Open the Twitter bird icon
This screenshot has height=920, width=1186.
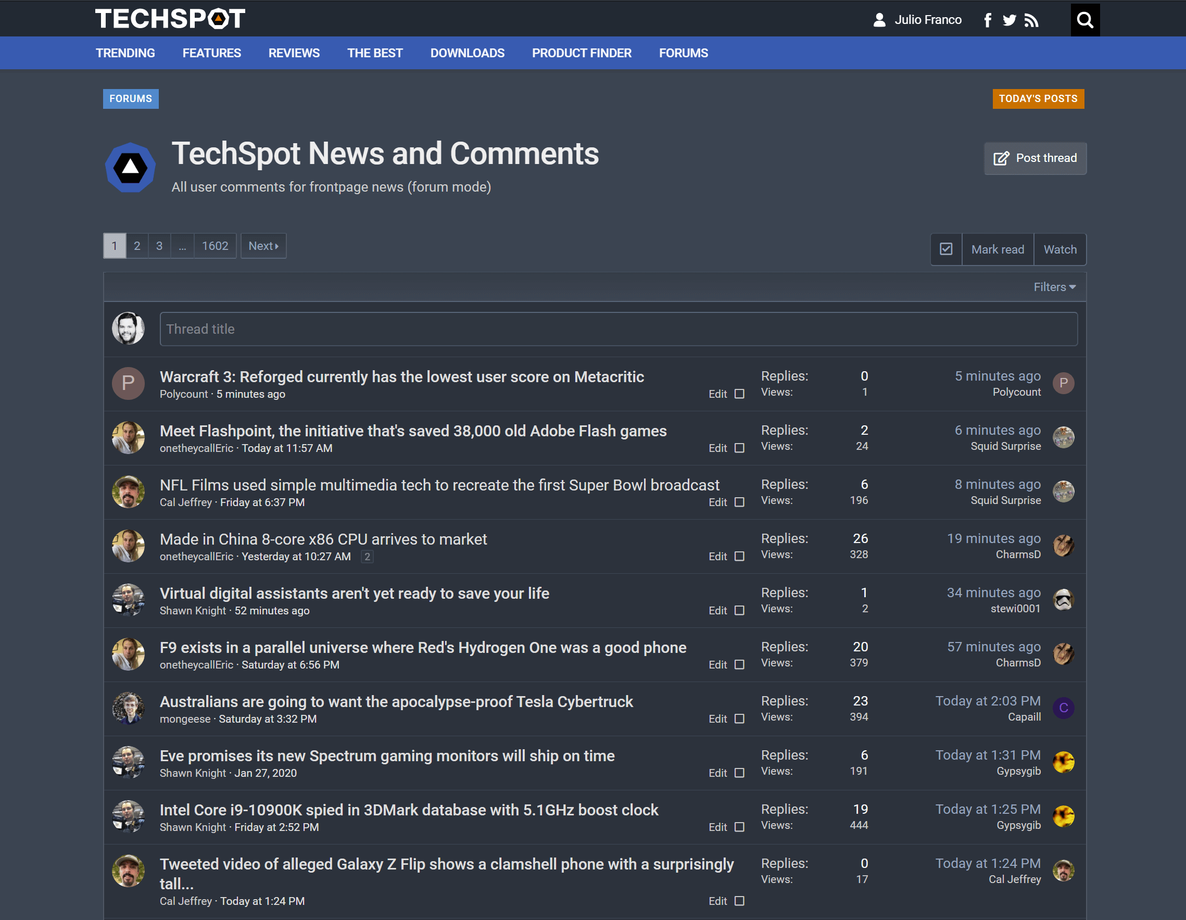1009,20
